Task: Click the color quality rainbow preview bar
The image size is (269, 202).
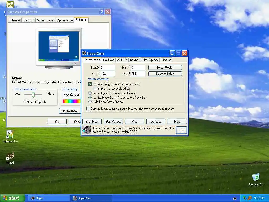Action: (72, 101)
